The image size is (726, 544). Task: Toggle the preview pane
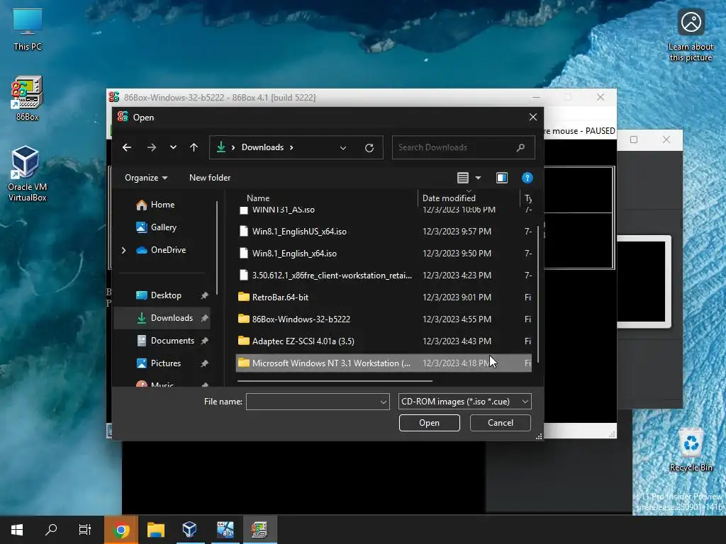[x=502, y=178]
